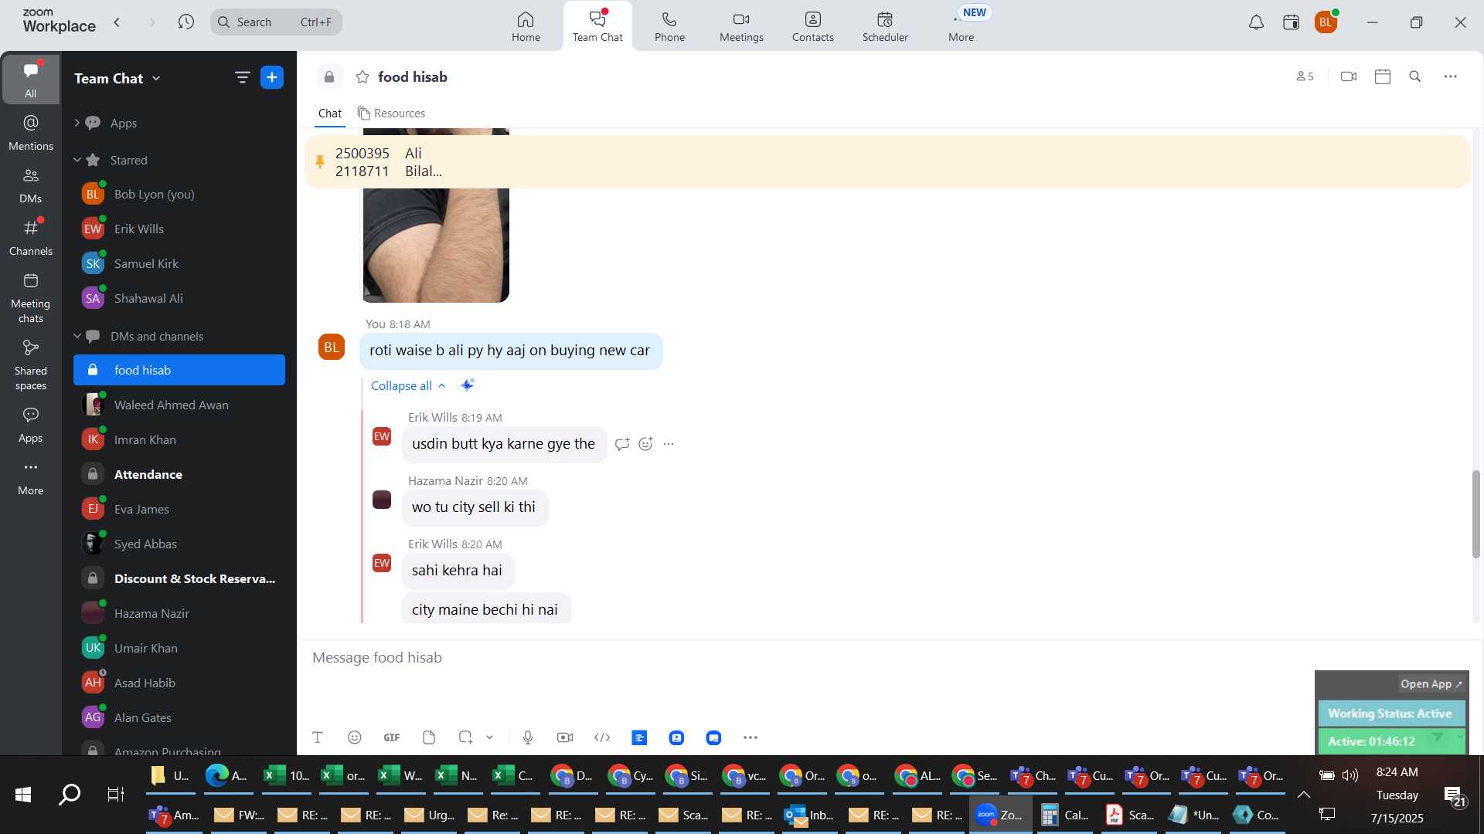This screenshot has height=834, width=1484.
Task: Open the Phone tab
Action: 669,26
